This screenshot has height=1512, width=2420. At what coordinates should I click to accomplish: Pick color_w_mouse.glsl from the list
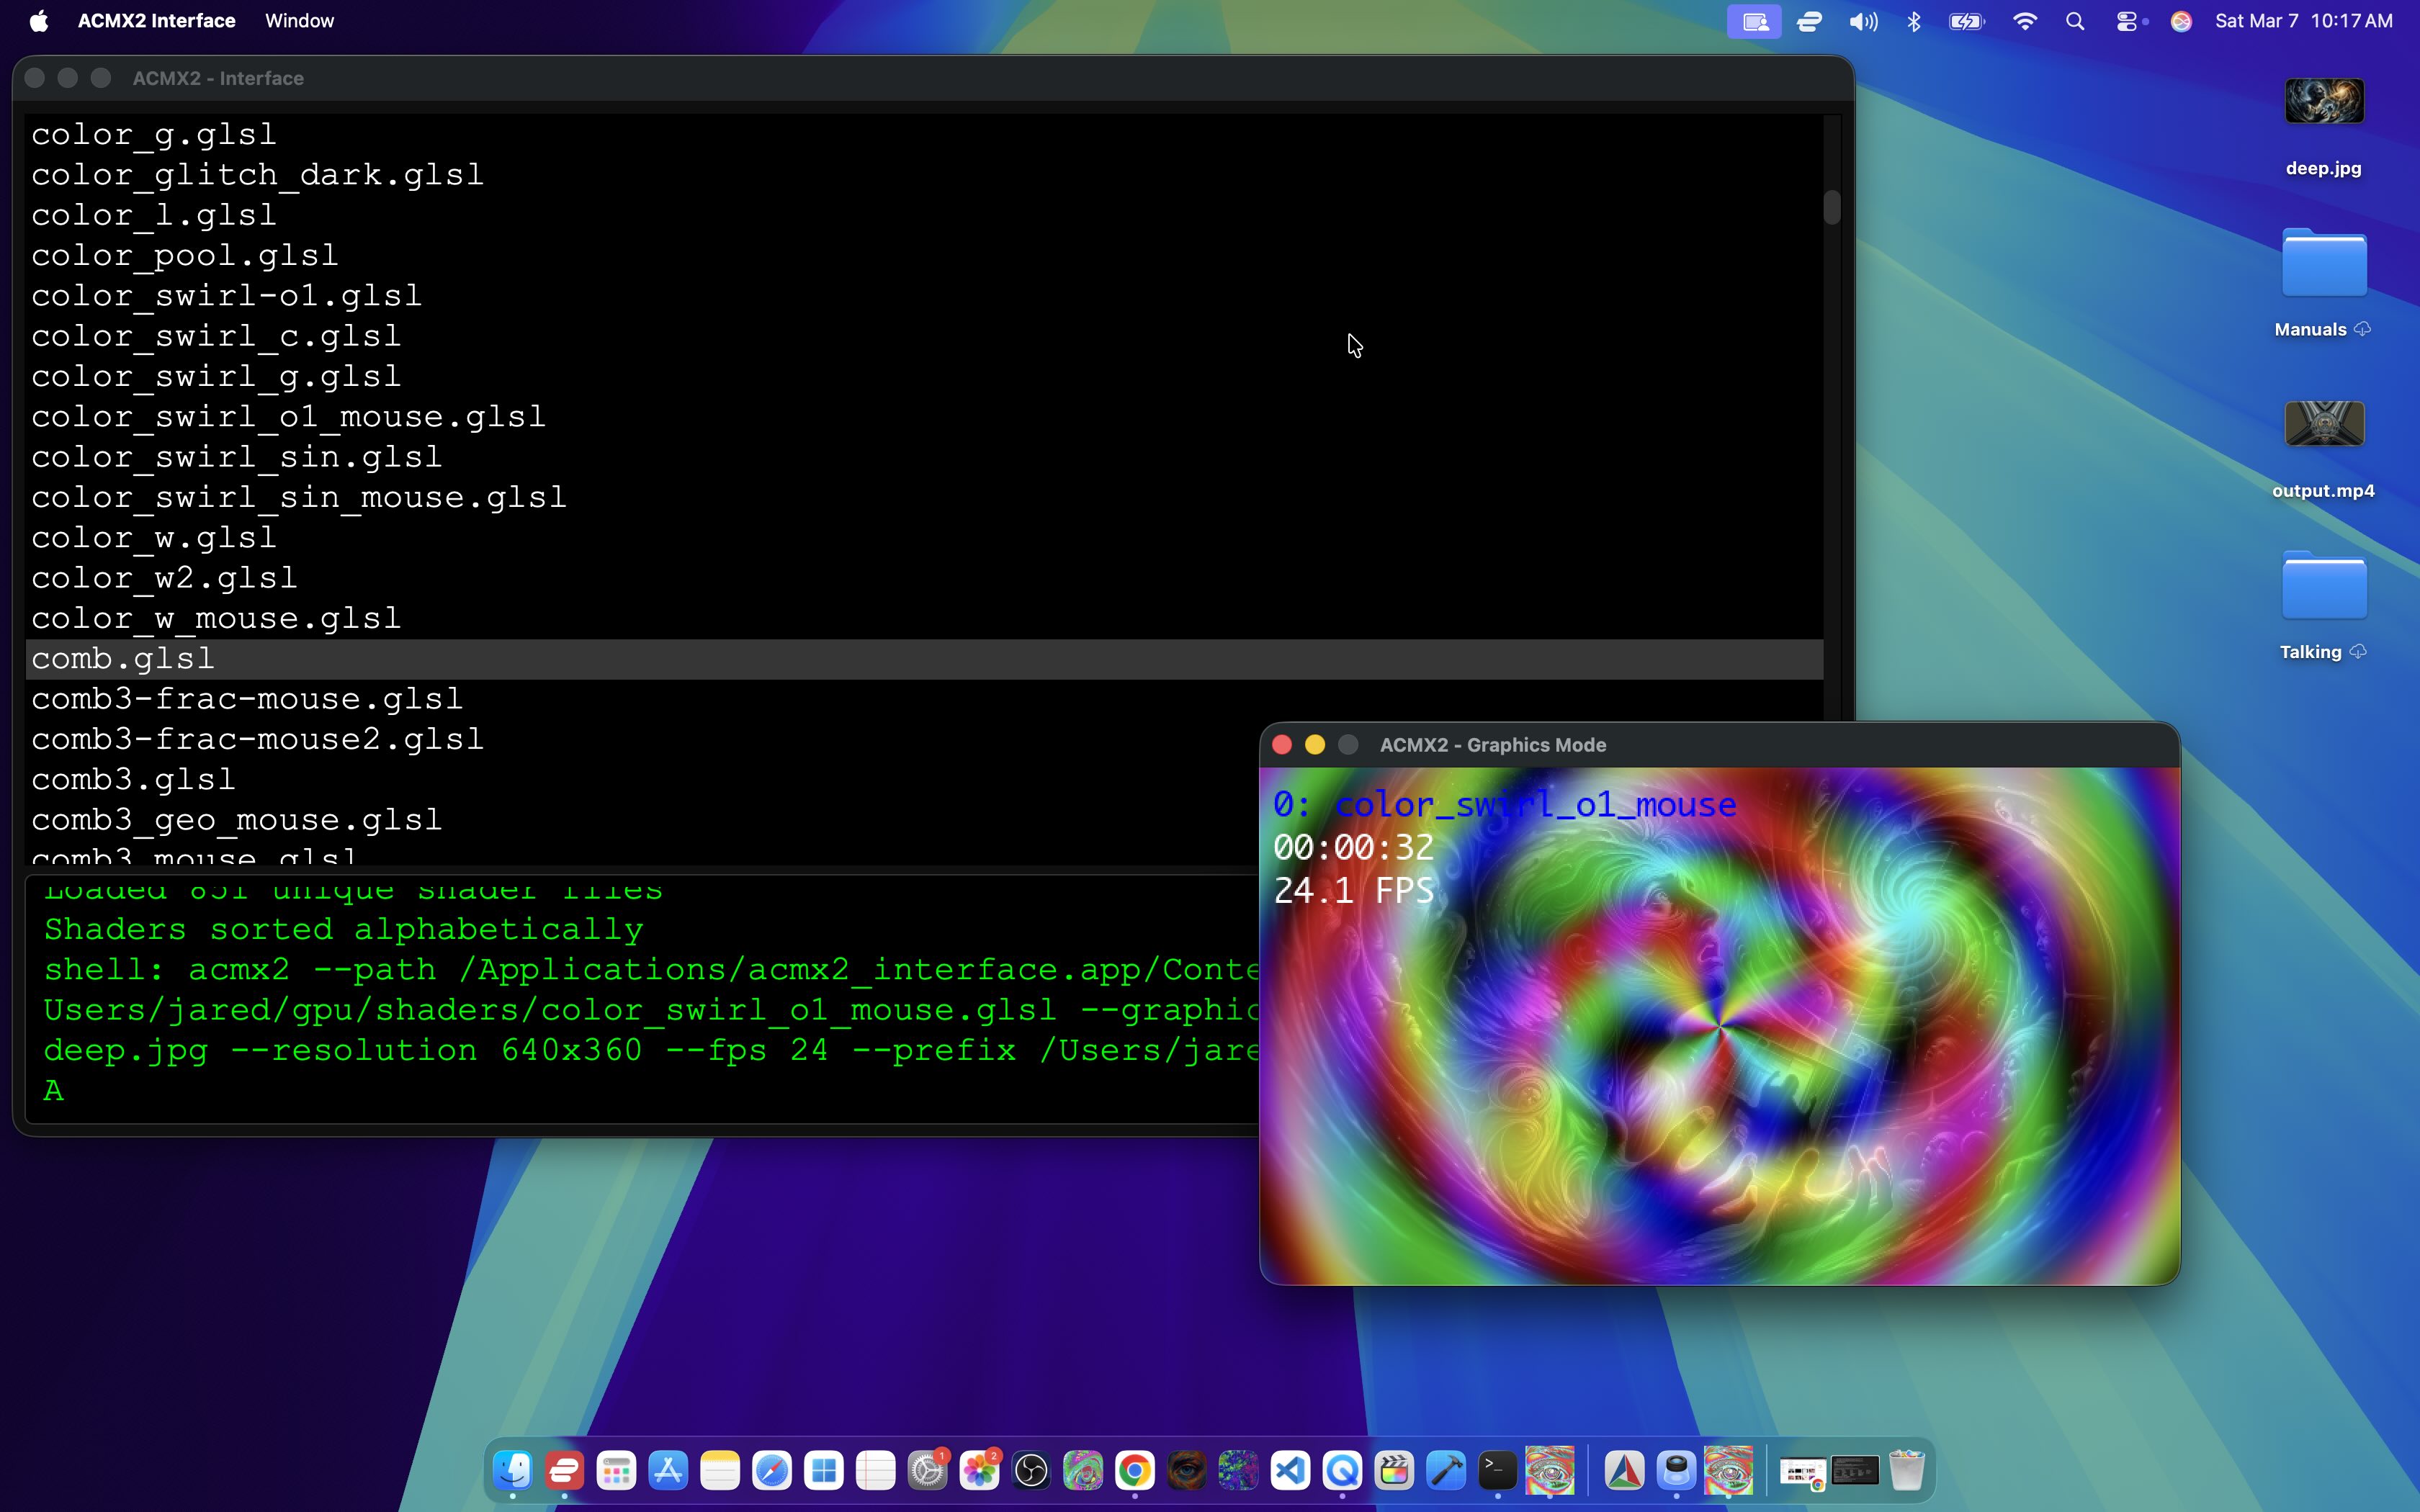[924, 618]
